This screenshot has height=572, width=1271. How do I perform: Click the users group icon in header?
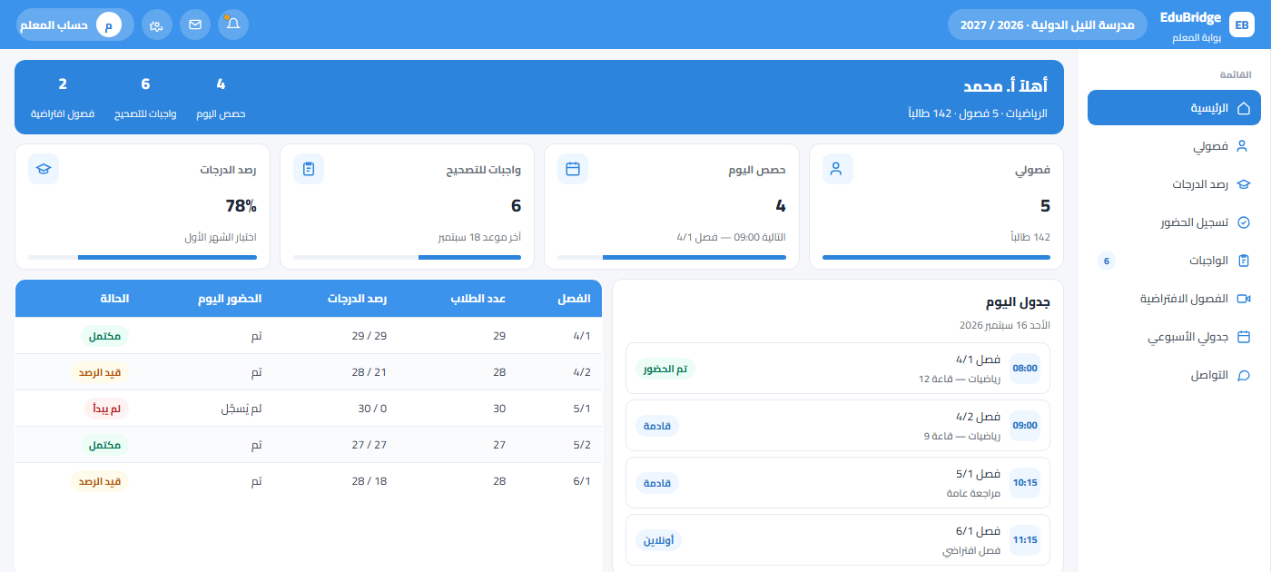tap(157, 25)
